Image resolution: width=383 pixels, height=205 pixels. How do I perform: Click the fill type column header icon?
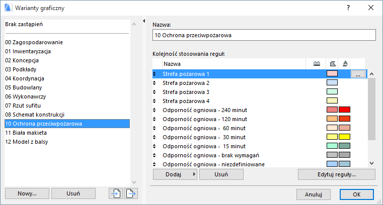pyautogui.click(x=332, y=64)
